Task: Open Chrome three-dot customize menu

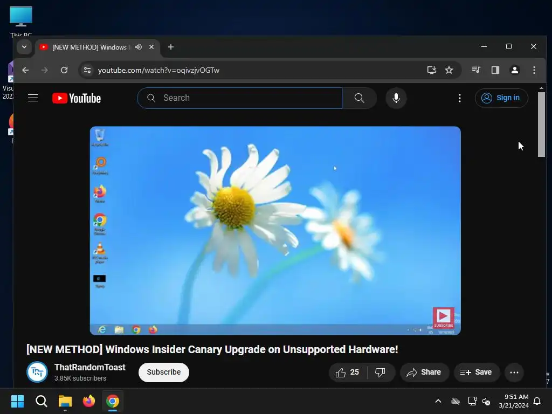Action: [x=534, y=70]
